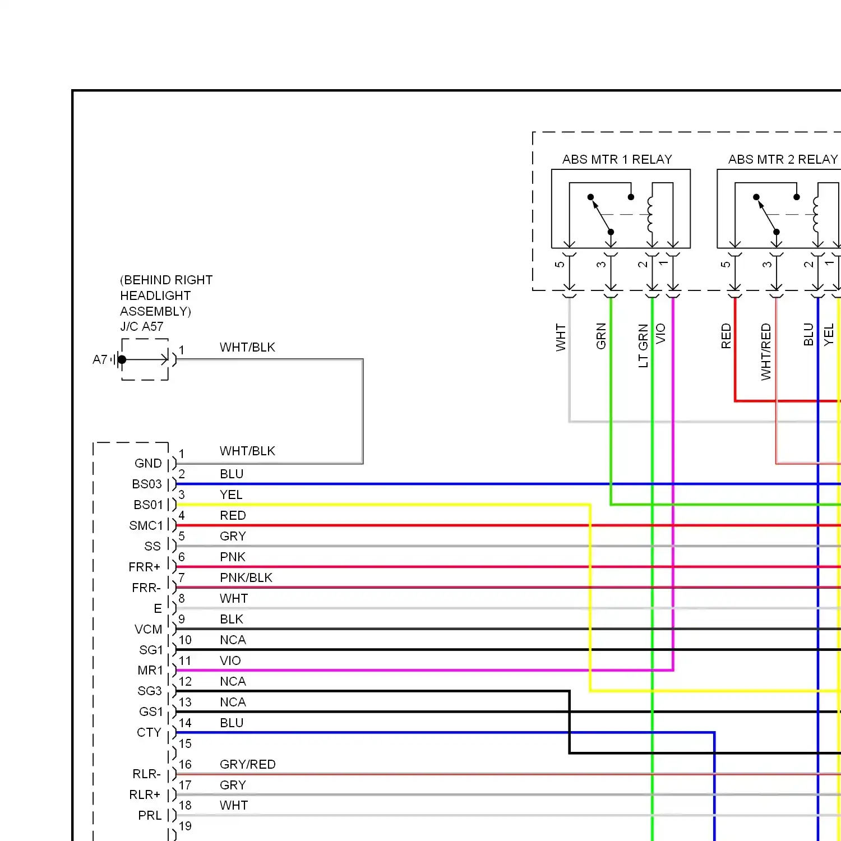Click the SG1 terminal label
841x841 pixels.
(x=151, y=650)
